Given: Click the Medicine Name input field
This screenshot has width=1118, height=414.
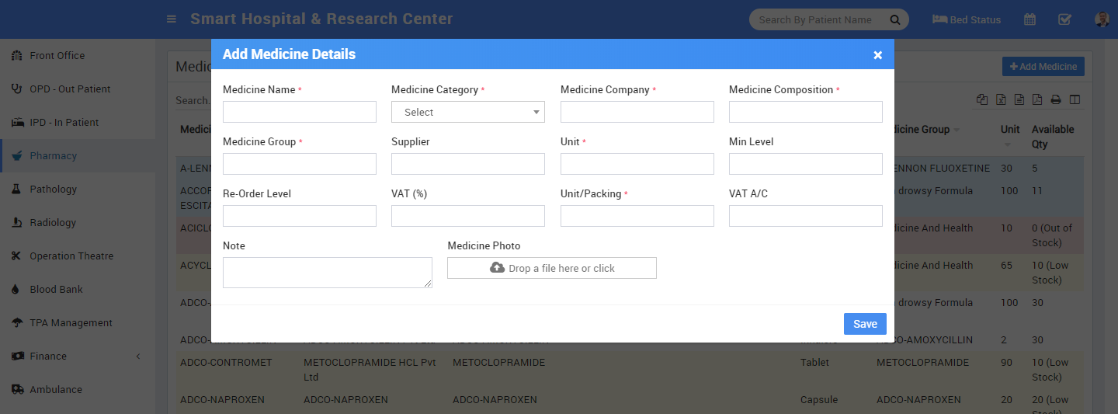Looking at the screenshot, I should [x=300, y=112].
